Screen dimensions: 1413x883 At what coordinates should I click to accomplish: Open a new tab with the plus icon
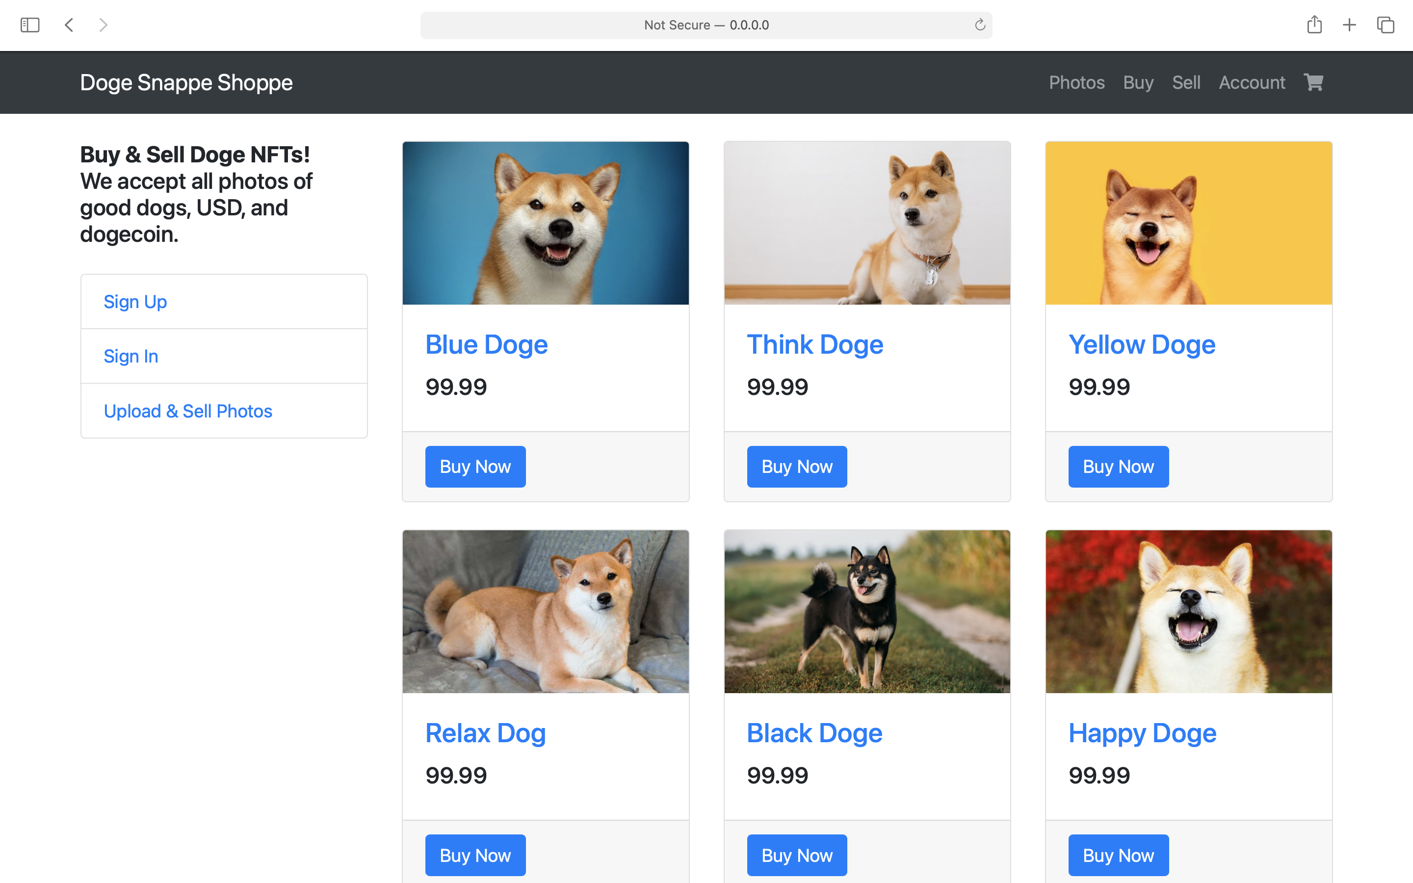(x=1349, y=25)
